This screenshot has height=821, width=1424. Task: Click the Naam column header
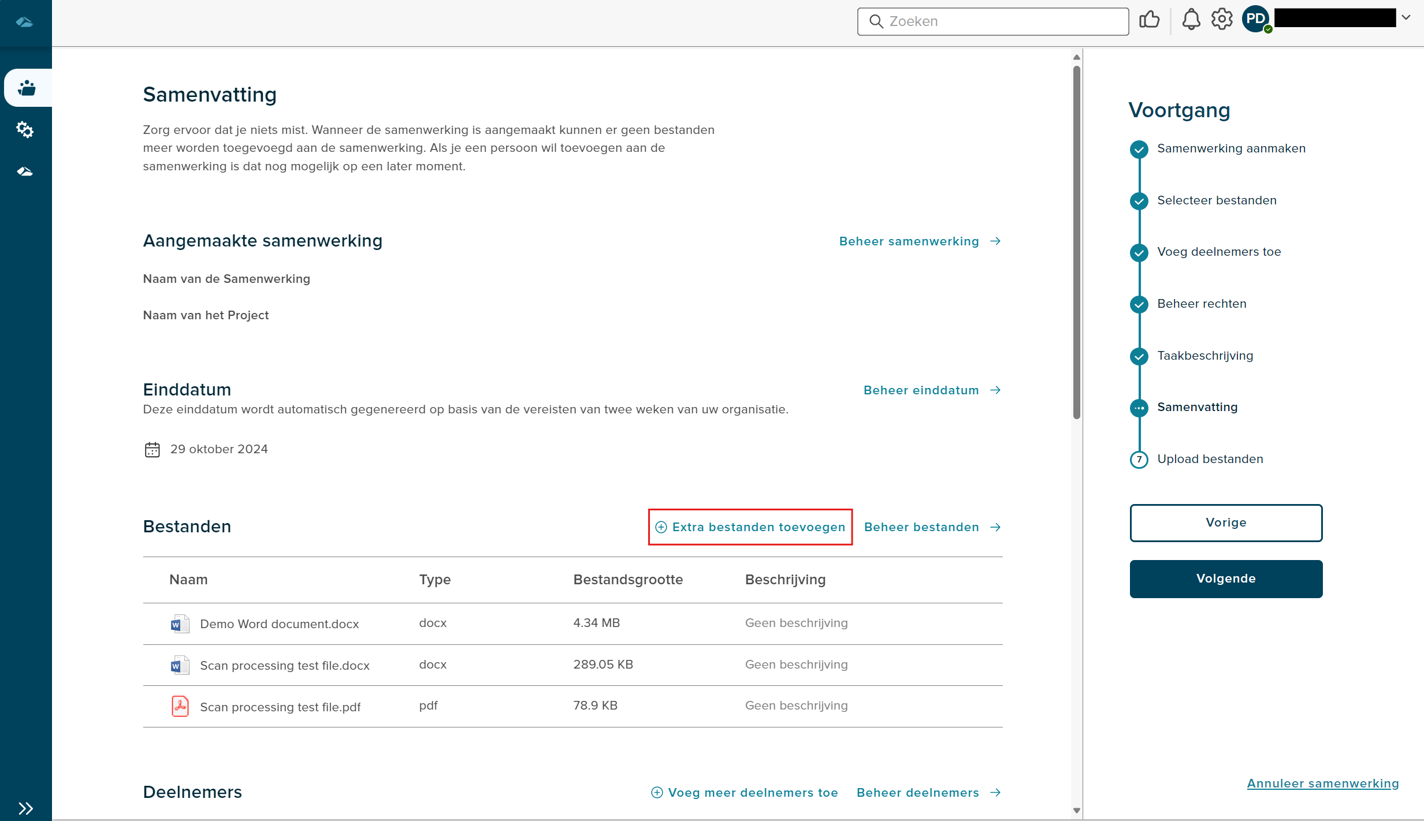coord(188,580)
